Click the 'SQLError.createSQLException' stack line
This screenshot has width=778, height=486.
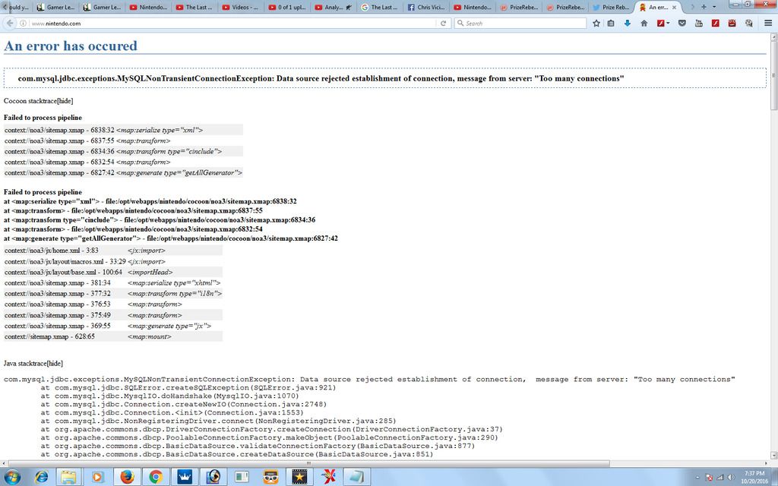(188, 388)
